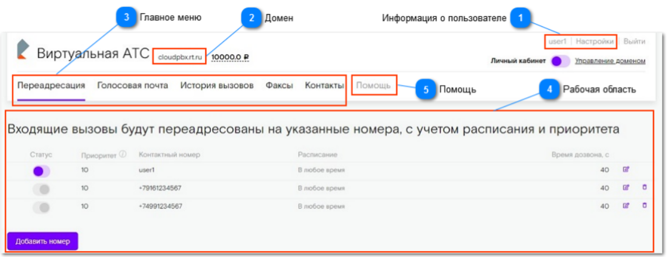Click the user1 account name in the header

tap(558, 41)
